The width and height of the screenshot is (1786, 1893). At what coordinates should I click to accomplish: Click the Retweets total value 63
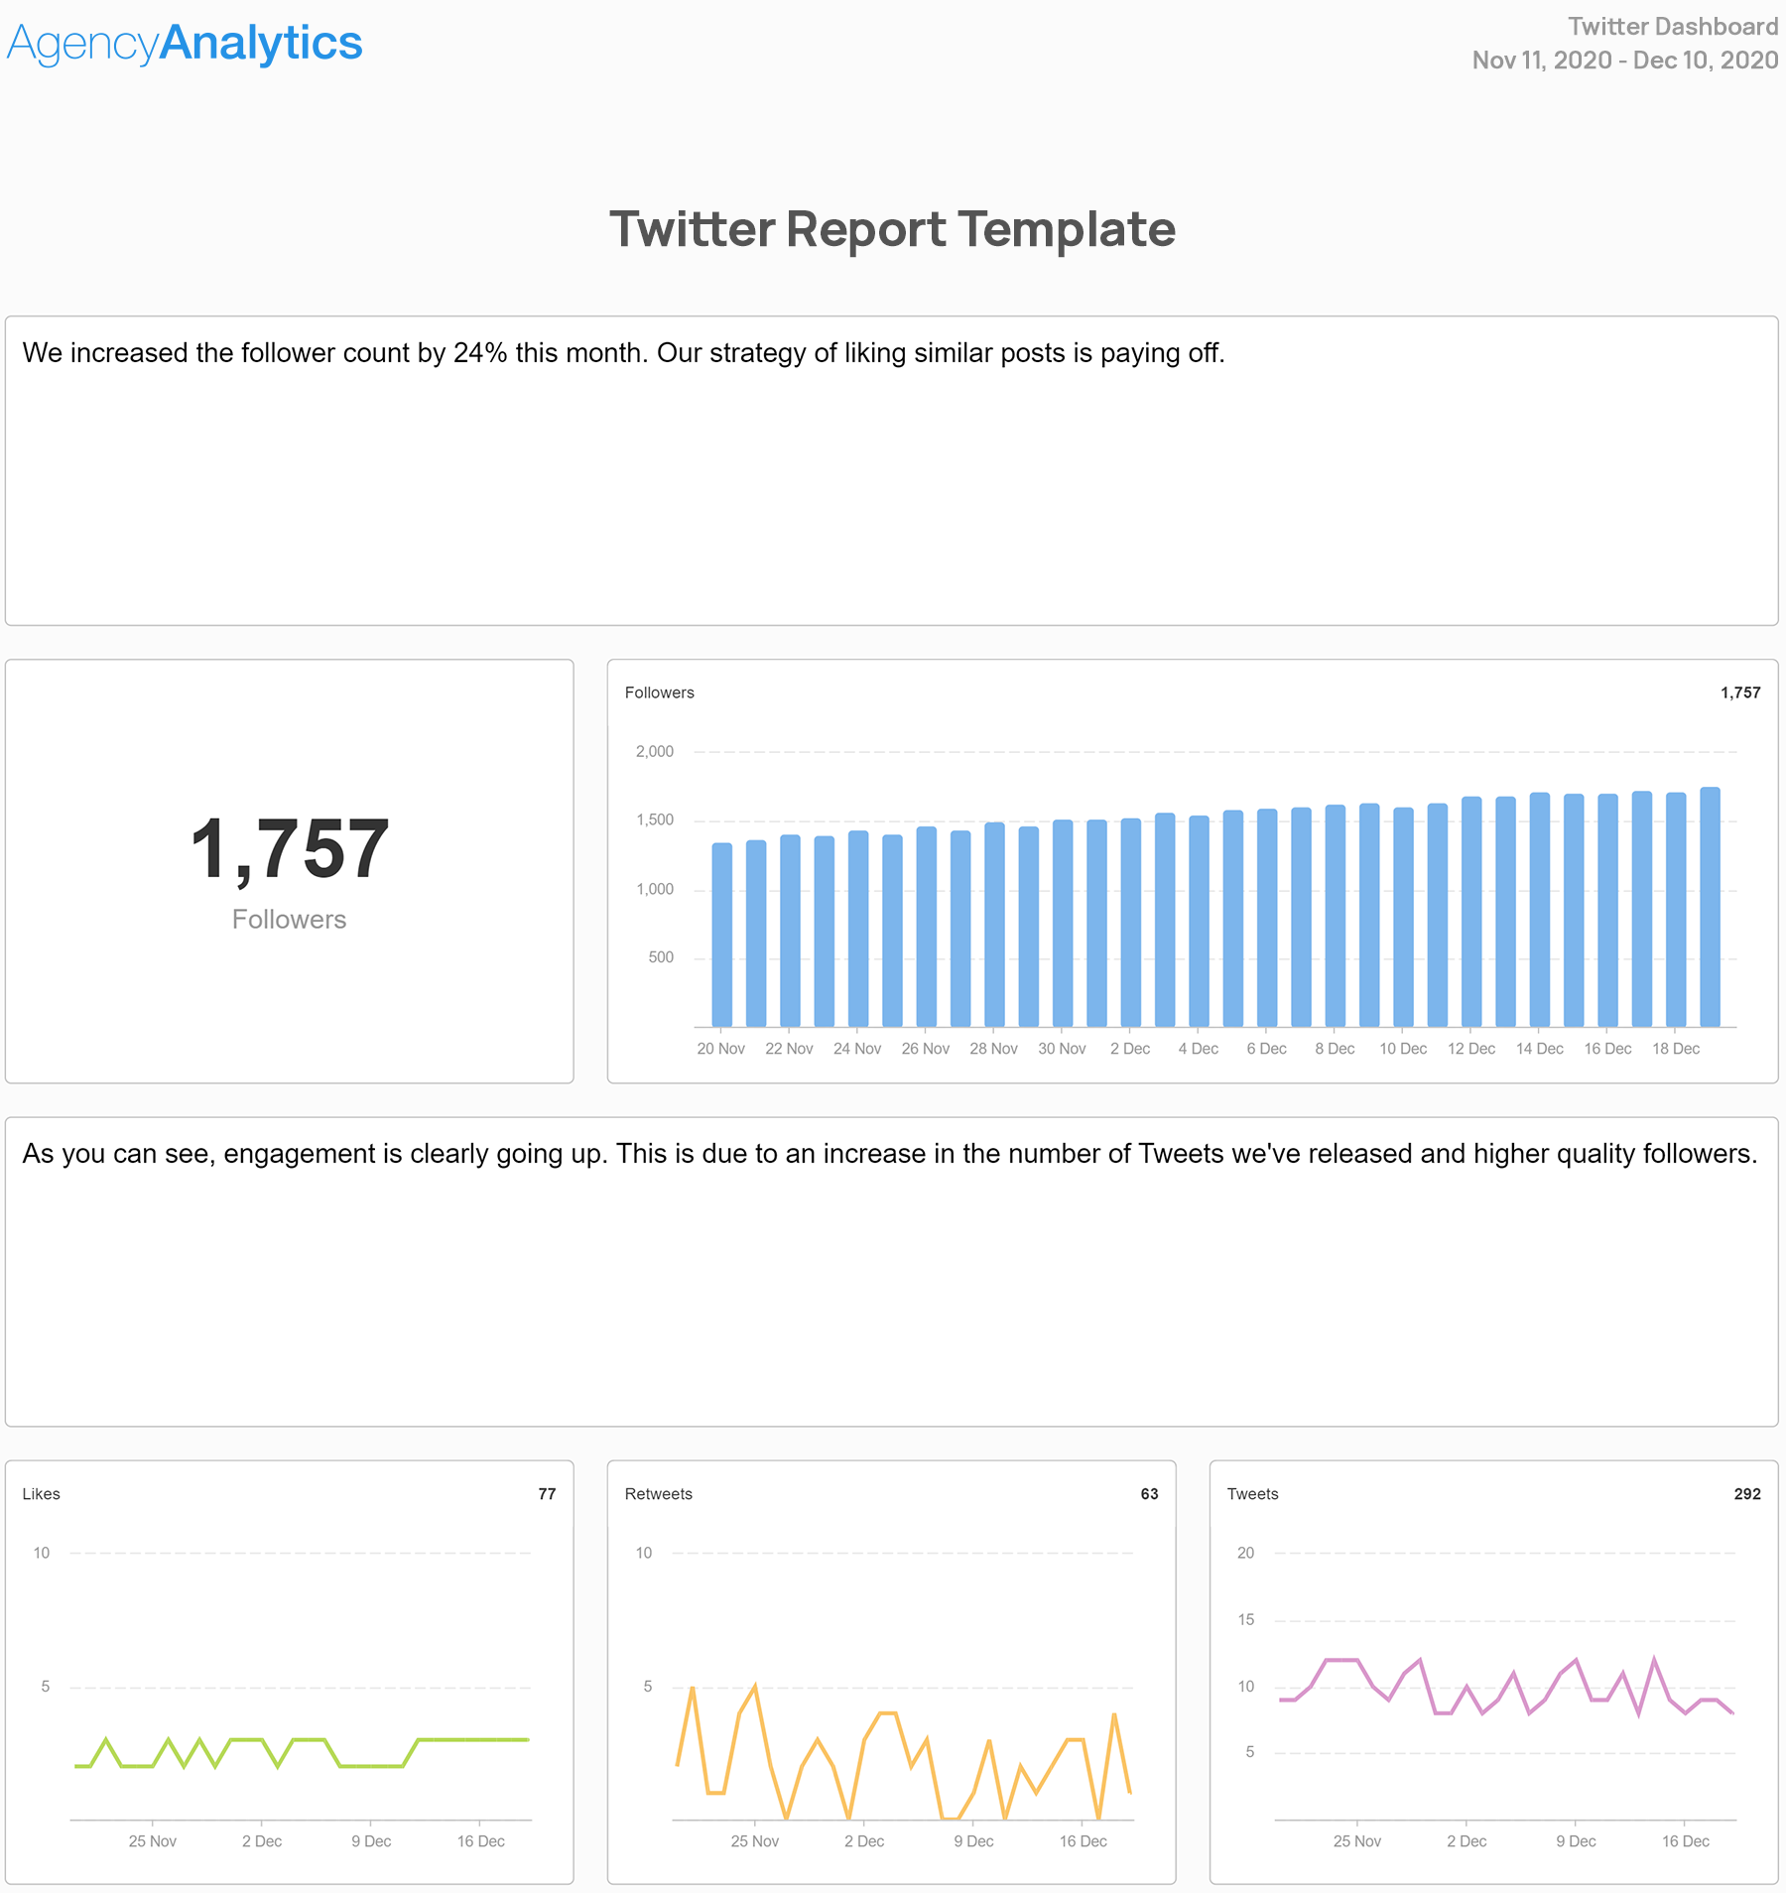pos(1149,1494)
